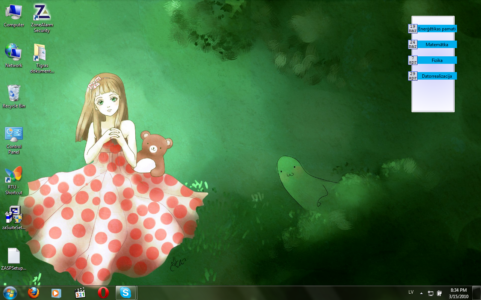Select the Recycle Bin icon
481x300 pixels.
click(x=14, y=96)
